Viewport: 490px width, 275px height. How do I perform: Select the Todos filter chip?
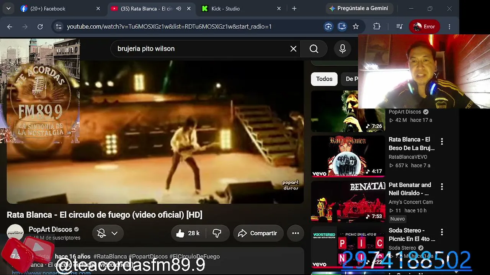[x=324, y=79]
